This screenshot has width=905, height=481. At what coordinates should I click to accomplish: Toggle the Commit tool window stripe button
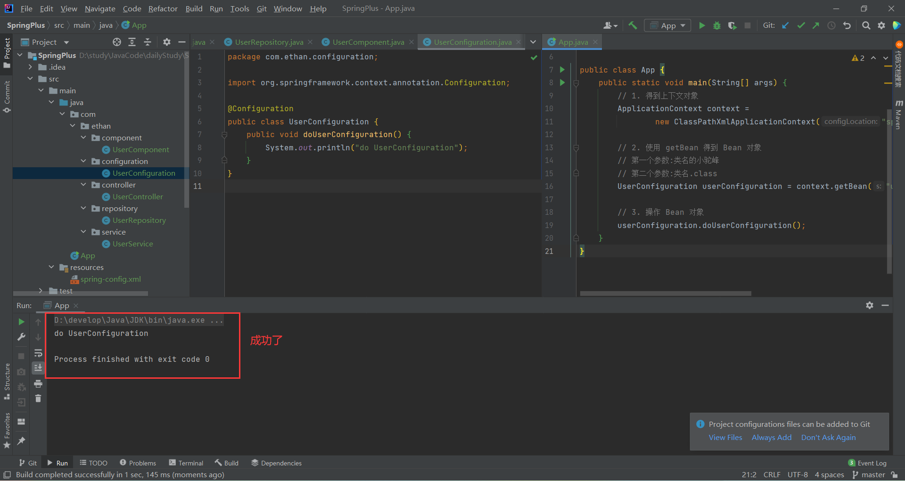(7, 97)
